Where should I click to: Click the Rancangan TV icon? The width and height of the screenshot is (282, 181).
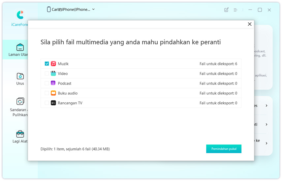[x=53, y=103]
